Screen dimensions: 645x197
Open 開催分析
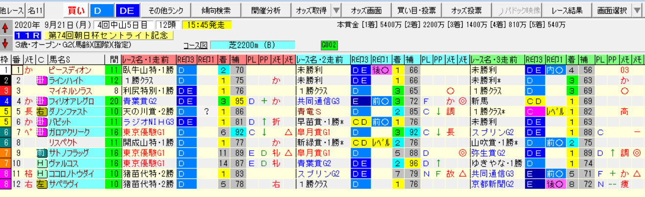tap(266, 10)
